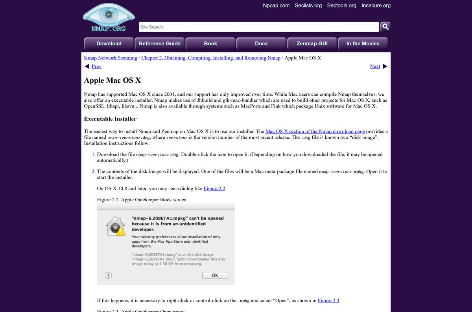Open the Chapter 2 breadcrumb link
Image resolution: width=472 pixels, height=312 pixels.
click(x=211, y=58)
